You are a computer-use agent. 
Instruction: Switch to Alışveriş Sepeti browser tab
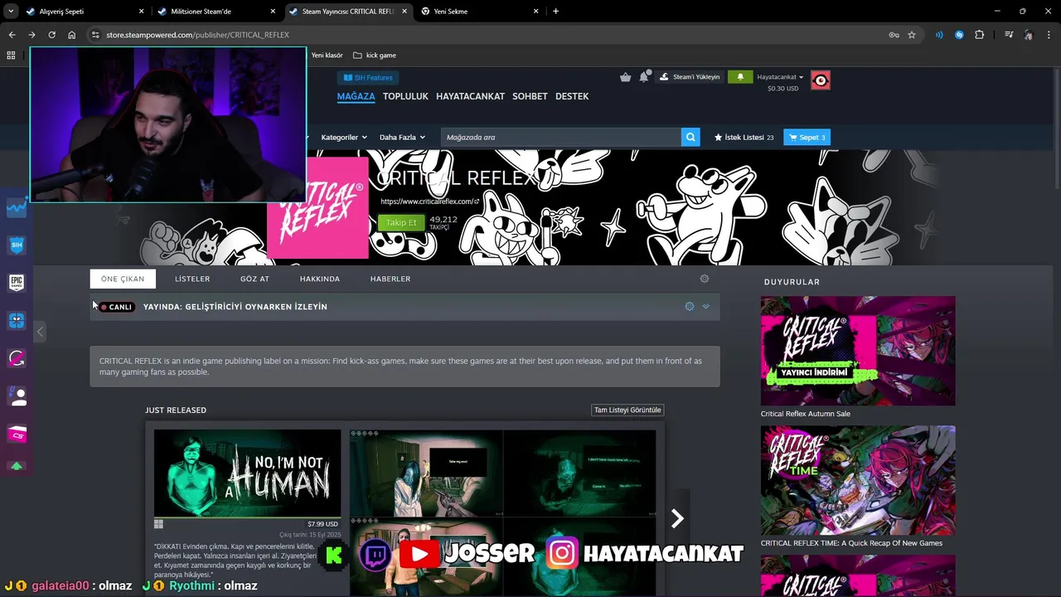(x=85, y=12)
